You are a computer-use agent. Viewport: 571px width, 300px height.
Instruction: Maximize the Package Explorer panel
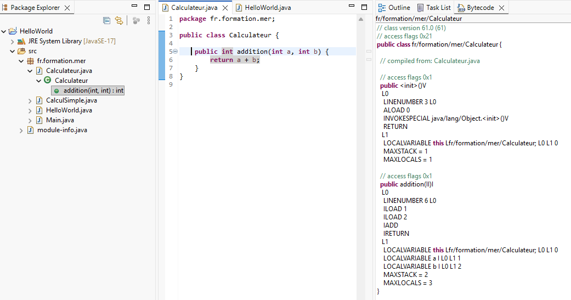coord(147,7)
